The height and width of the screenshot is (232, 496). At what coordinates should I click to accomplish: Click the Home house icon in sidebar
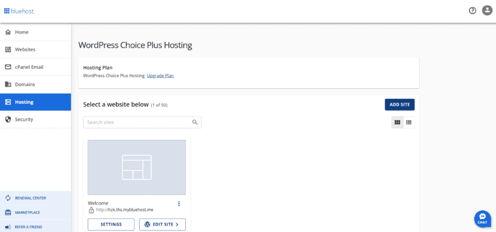8,32
